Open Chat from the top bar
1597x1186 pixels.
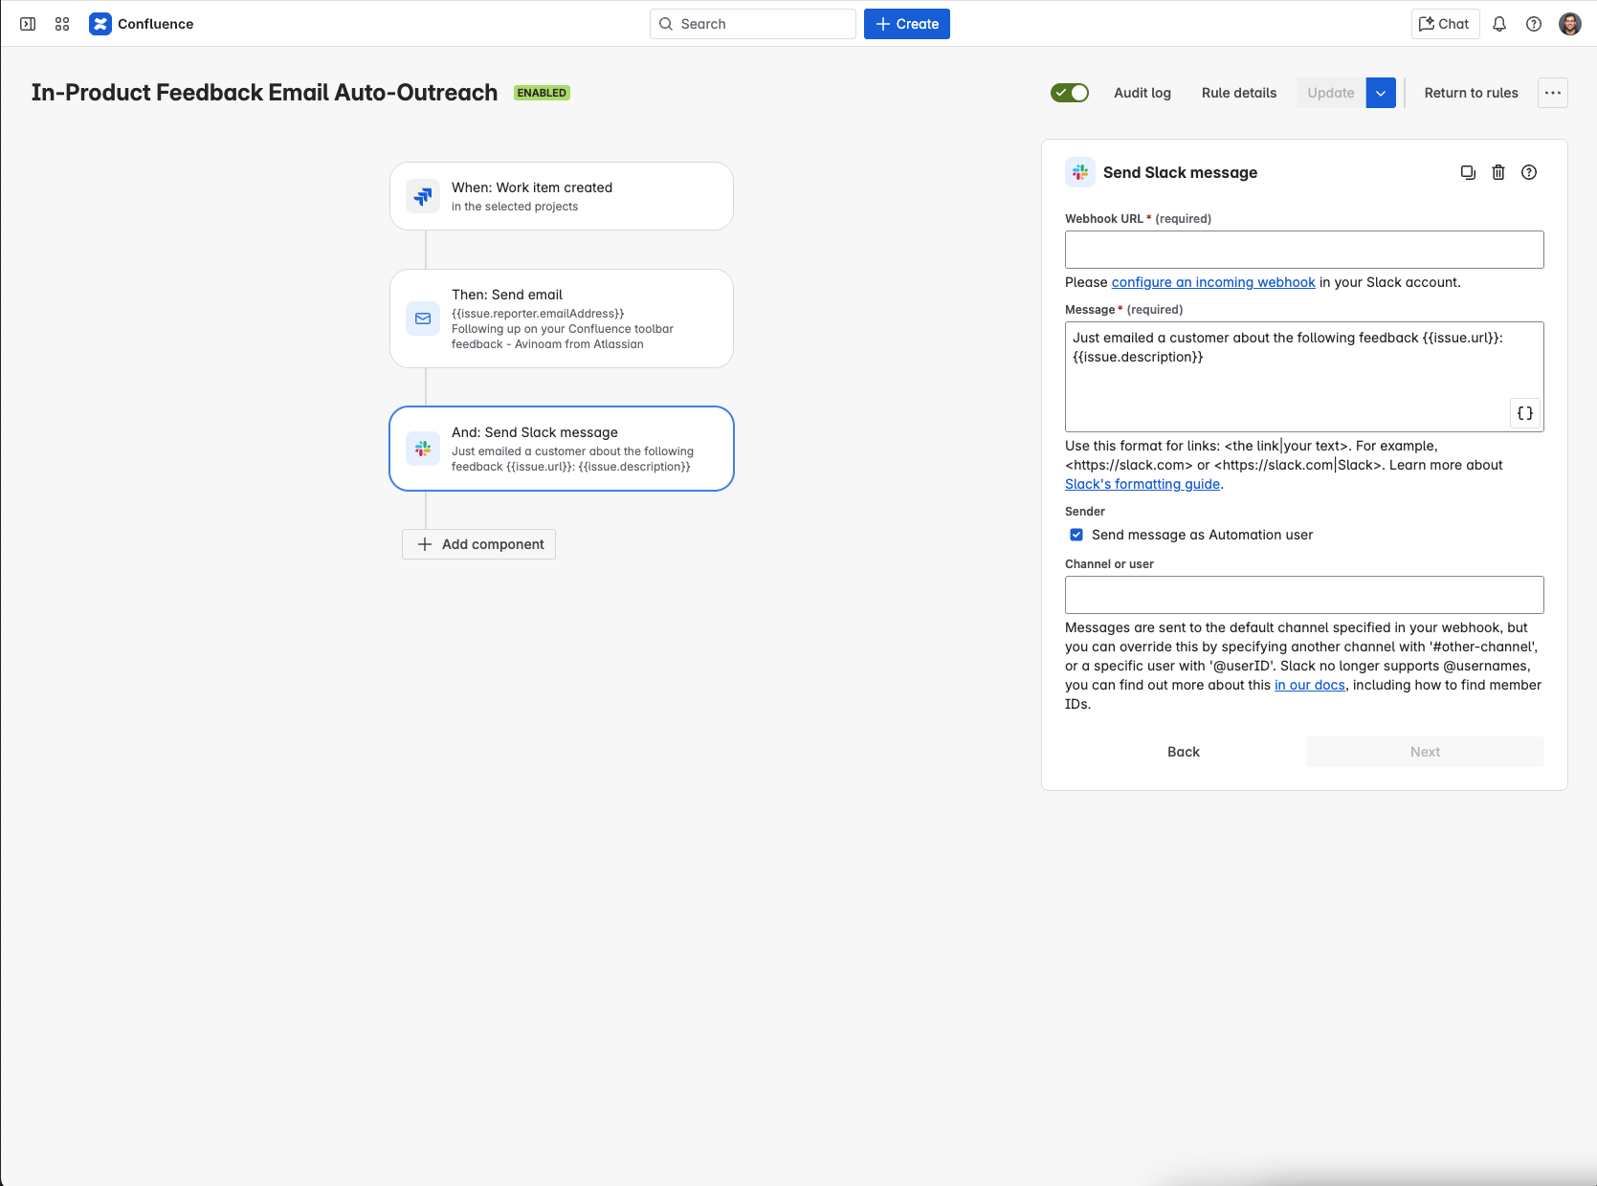click(1445, 24)
